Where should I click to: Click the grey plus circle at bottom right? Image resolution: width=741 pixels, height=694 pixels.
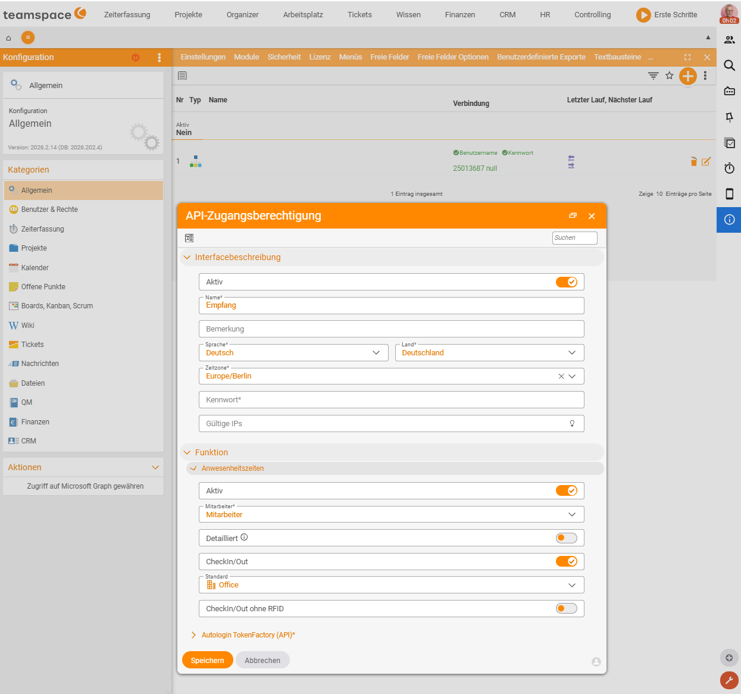point(729,658)
